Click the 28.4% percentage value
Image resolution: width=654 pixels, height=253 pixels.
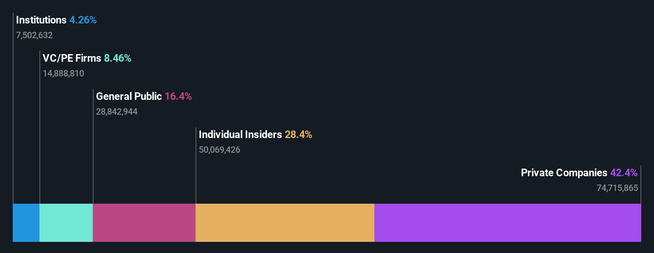298,134
